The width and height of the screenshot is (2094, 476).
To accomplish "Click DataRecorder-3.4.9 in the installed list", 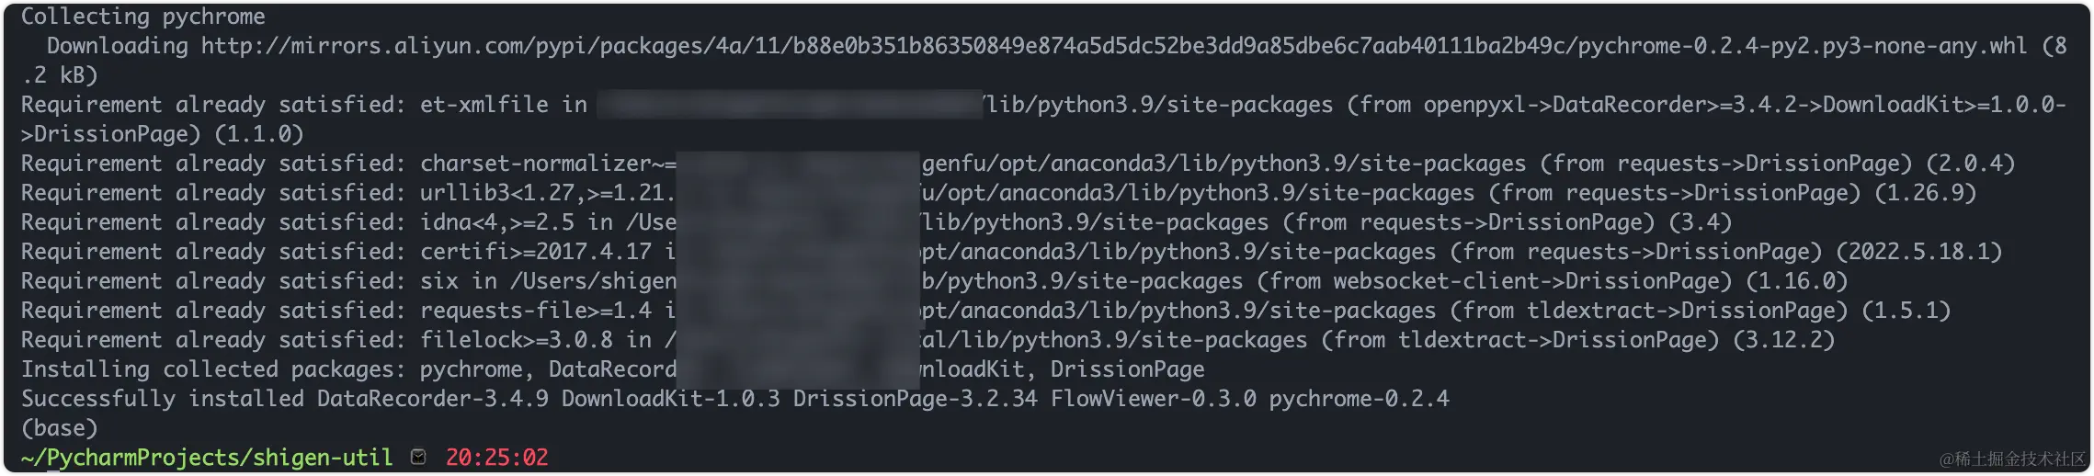I will click(432, 399).
